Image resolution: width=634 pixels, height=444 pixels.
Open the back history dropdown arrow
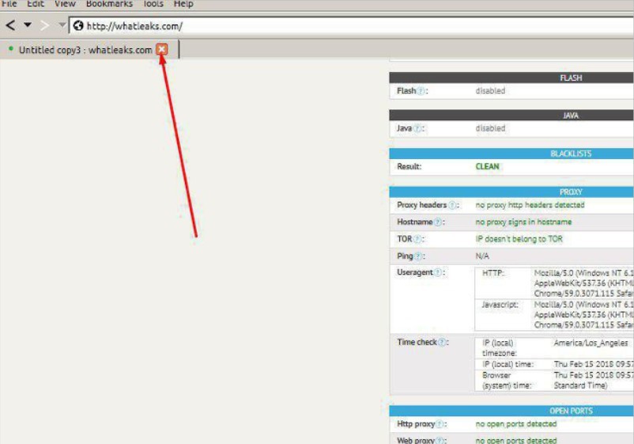click(28, 25)
